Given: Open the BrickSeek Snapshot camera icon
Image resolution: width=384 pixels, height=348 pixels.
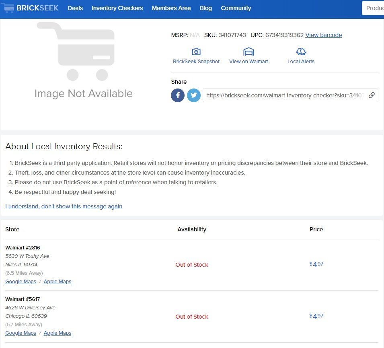Looking at the screenshot, I should [196, 51].
